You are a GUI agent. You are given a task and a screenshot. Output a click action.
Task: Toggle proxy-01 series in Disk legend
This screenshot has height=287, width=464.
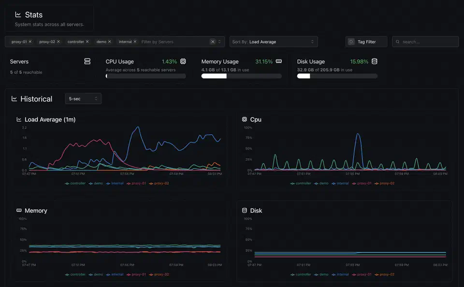362,274
